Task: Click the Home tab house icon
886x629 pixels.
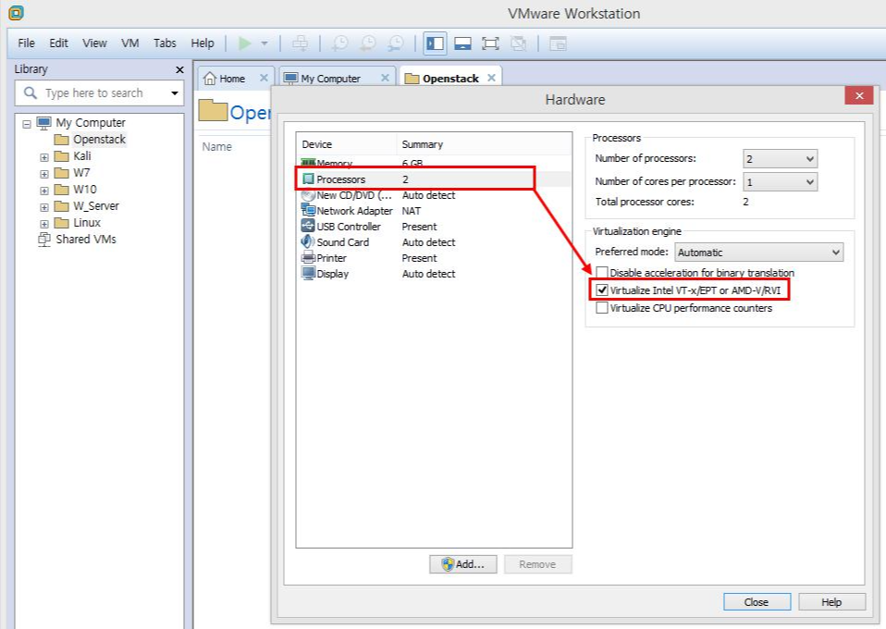Action: tap(210, 79)
